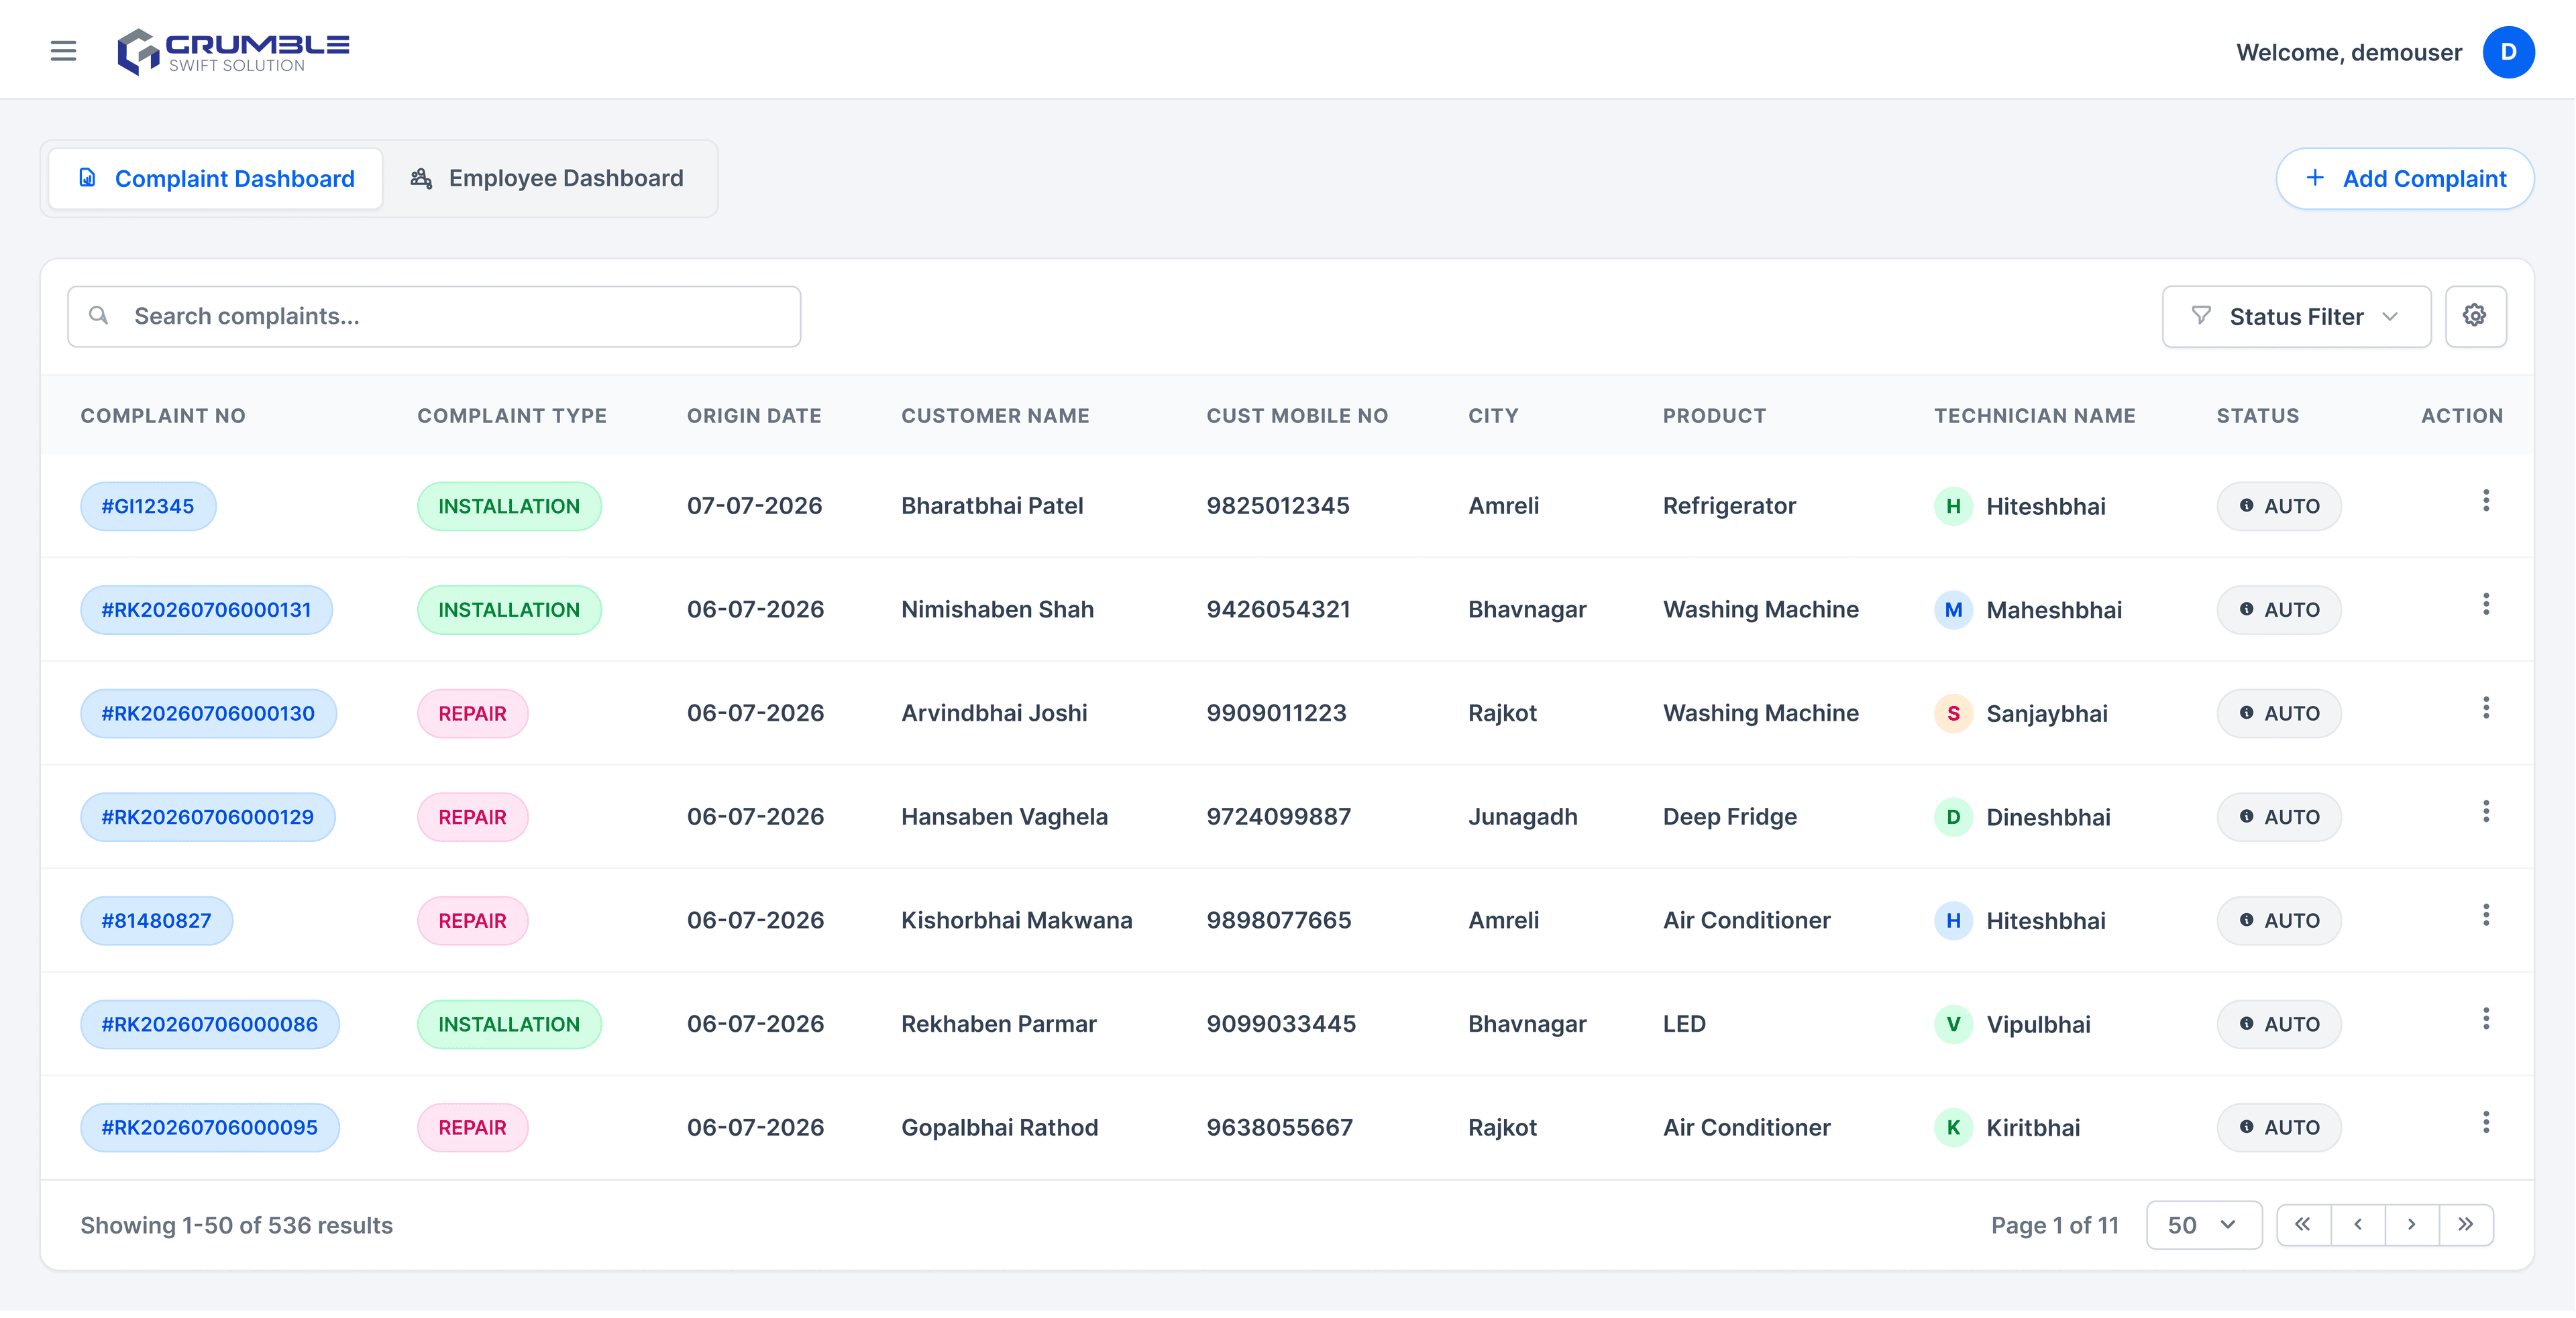The width and height of the screenshot is (2576, 1318).
Task: Focus the Search complaints input field
Action: pos(434,316)
